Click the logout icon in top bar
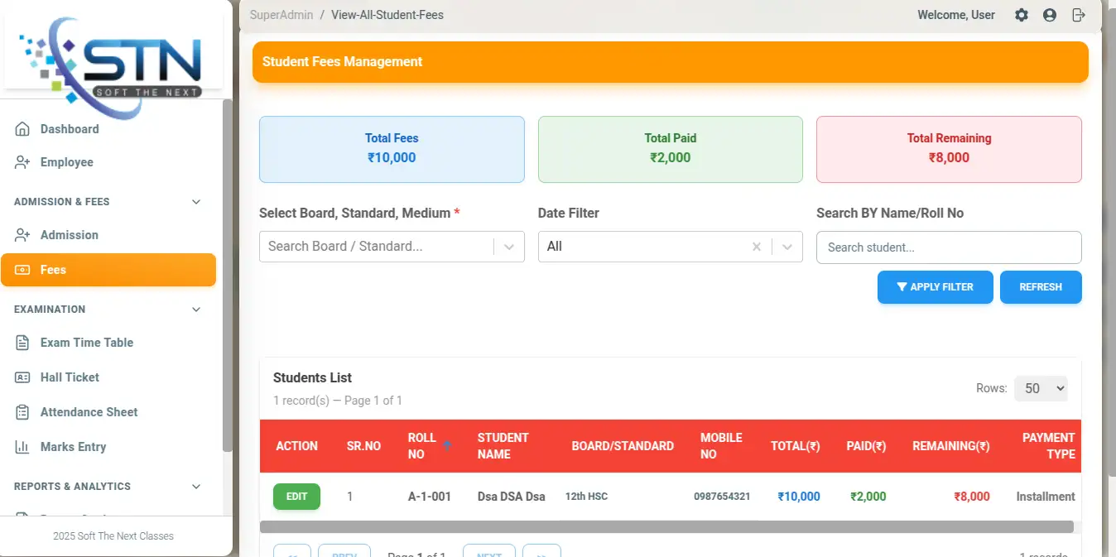 (1078, 15)
